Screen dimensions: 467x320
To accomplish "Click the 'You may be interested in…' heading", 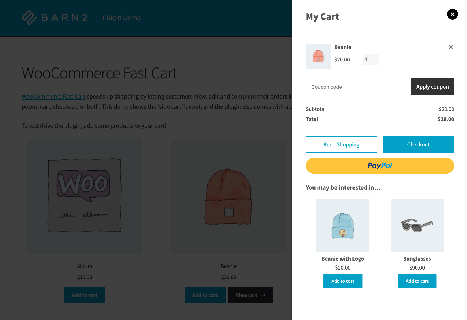I will 343,187.
